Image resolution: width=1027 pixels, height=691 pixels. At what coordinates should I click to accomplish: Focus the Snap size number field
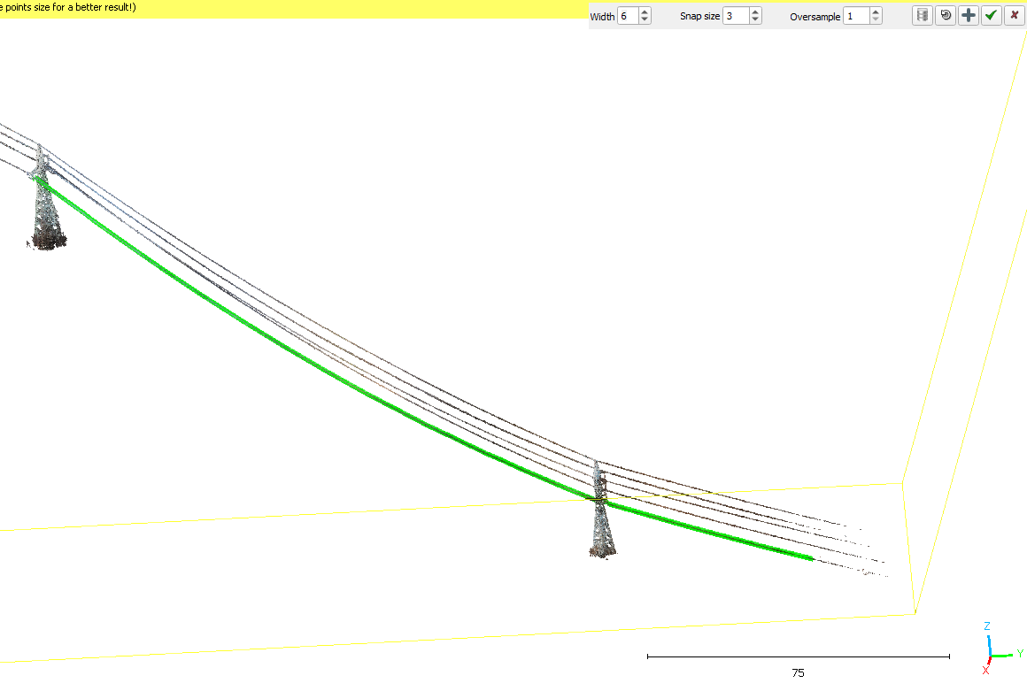tap(735, 16)
